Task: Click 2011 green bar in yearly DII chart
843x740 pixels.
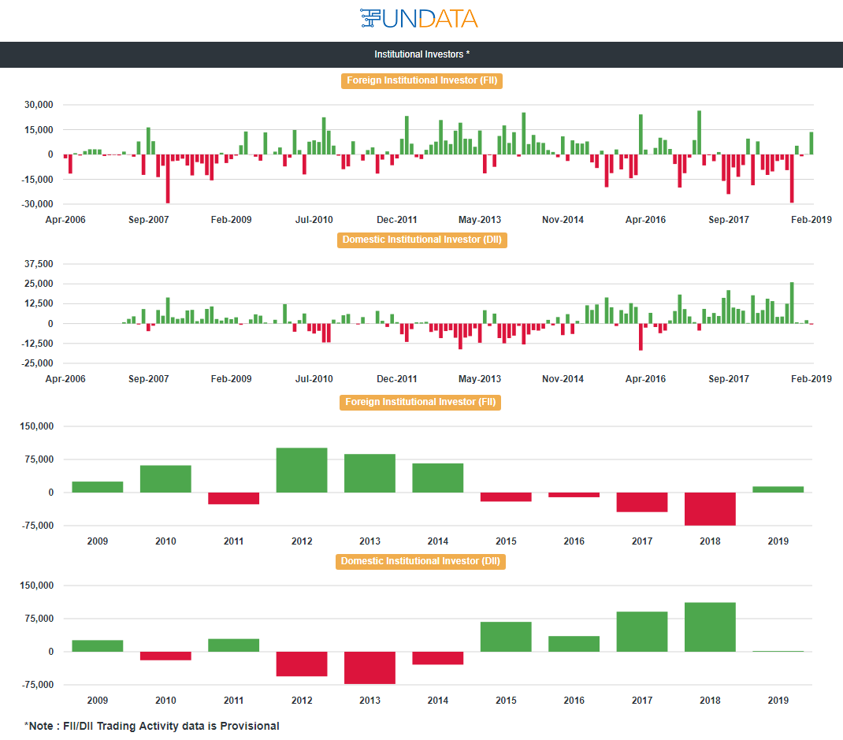Action: click(x=233, y=645)
